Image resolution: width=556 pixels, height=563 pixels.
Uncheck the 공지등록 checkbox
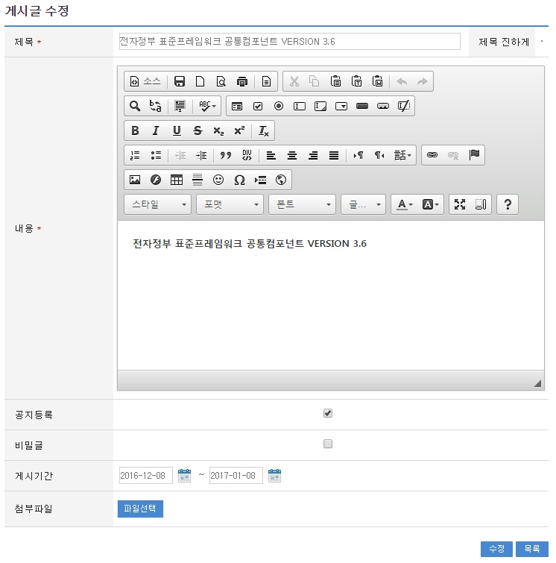click(x=328, y=414)
